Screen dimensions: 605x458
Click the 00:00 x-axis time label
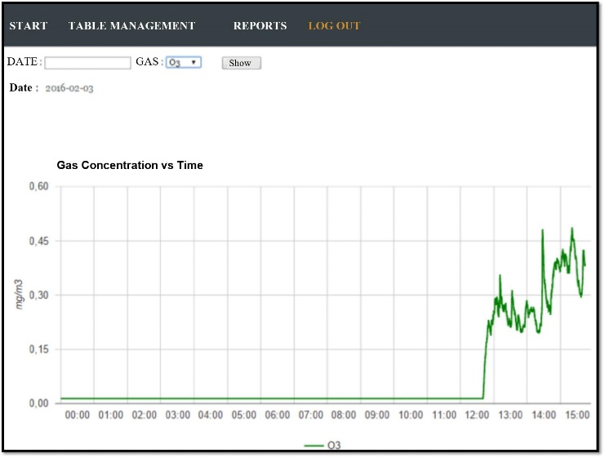[77, 416]
